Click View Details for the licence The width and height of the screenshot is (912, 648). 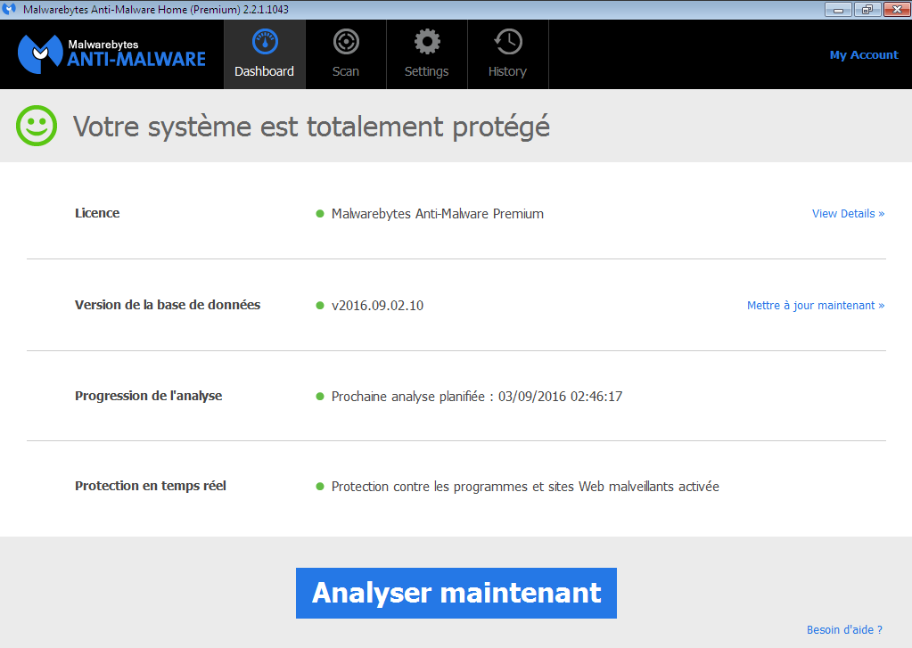(848, 214)
